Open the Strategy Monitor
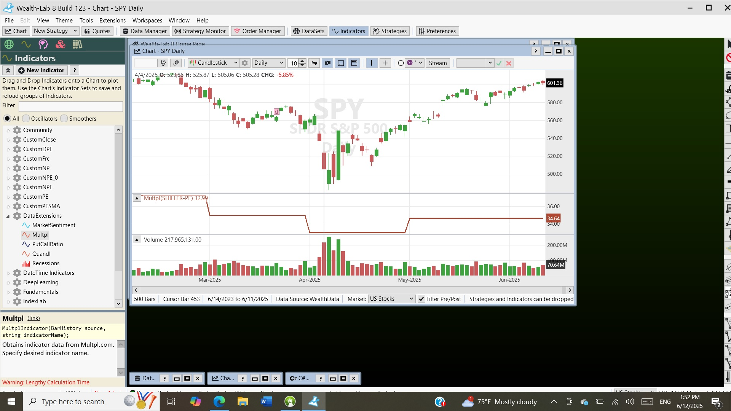Image resolution: width=731 pixels, height=411 pixels. [200, 31]
